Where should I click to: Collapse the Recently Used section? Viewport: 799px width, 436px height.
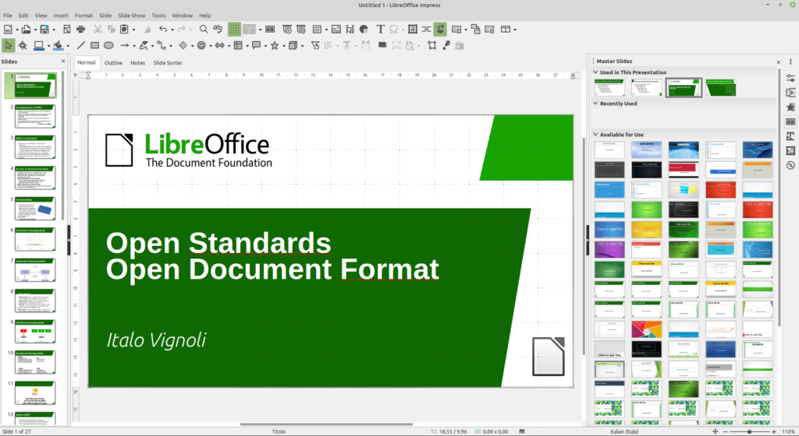[x=595, y=103]
